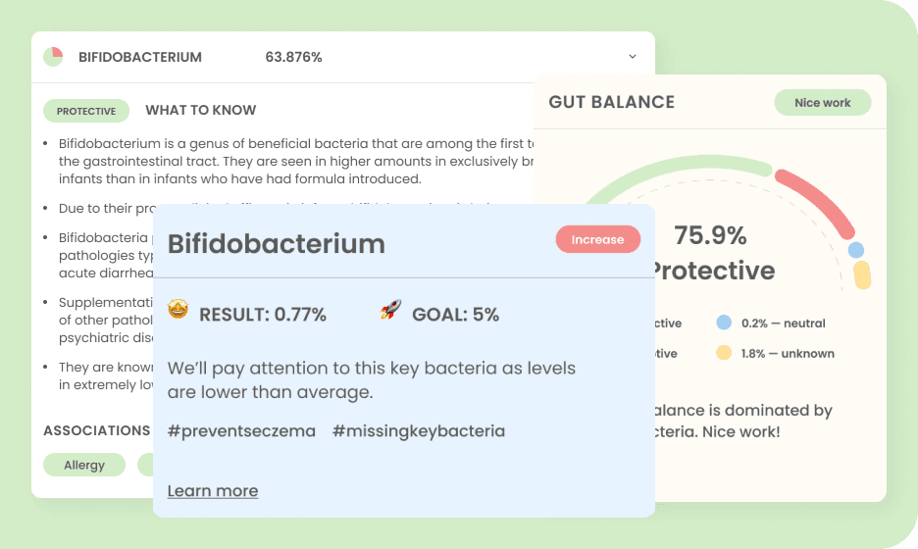Select the PROTECTIVE tag
The image size is (918, 549).
pyautogui.click(x=86, y=111)
